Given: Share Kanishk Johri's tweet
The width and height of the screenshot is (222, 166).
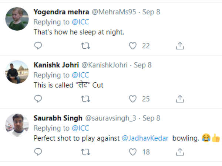Looking at the screenshot, I should click(x=180, y=99).
